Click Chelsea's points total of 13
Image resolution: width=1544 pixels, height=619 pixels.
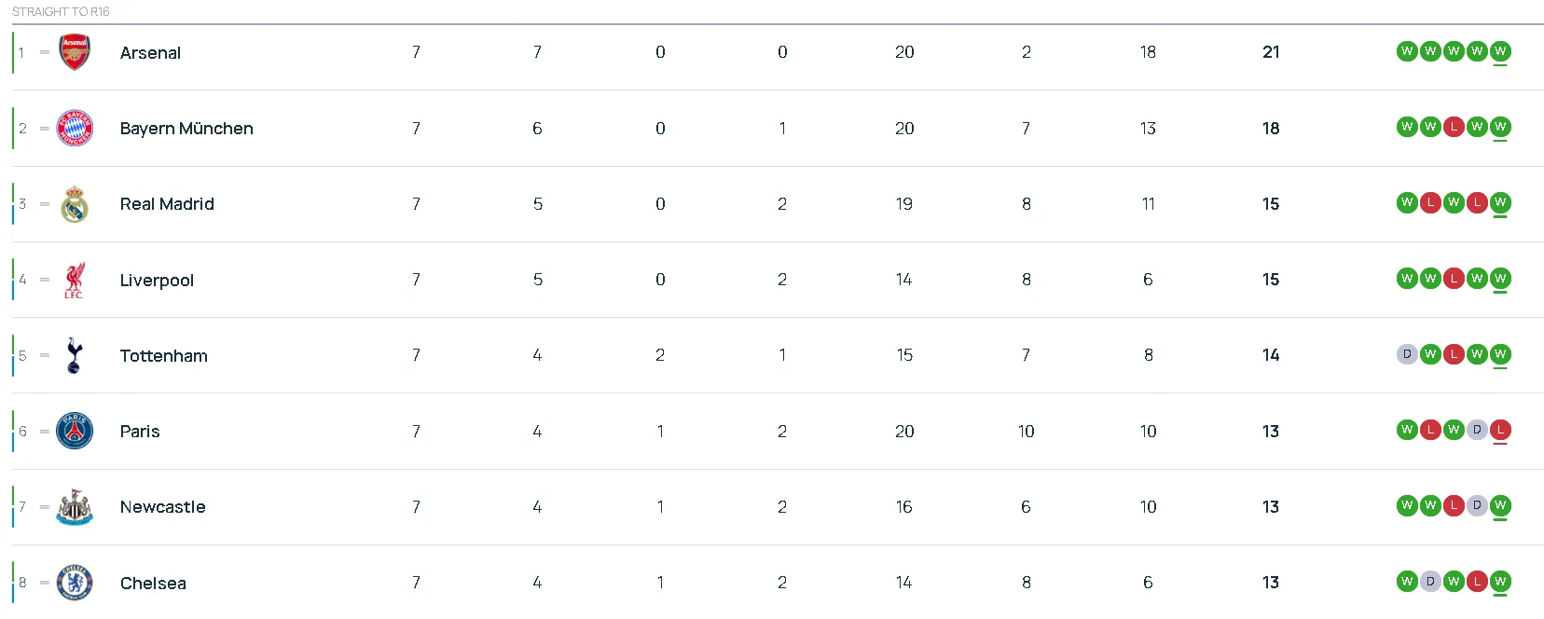point(1270,582)
